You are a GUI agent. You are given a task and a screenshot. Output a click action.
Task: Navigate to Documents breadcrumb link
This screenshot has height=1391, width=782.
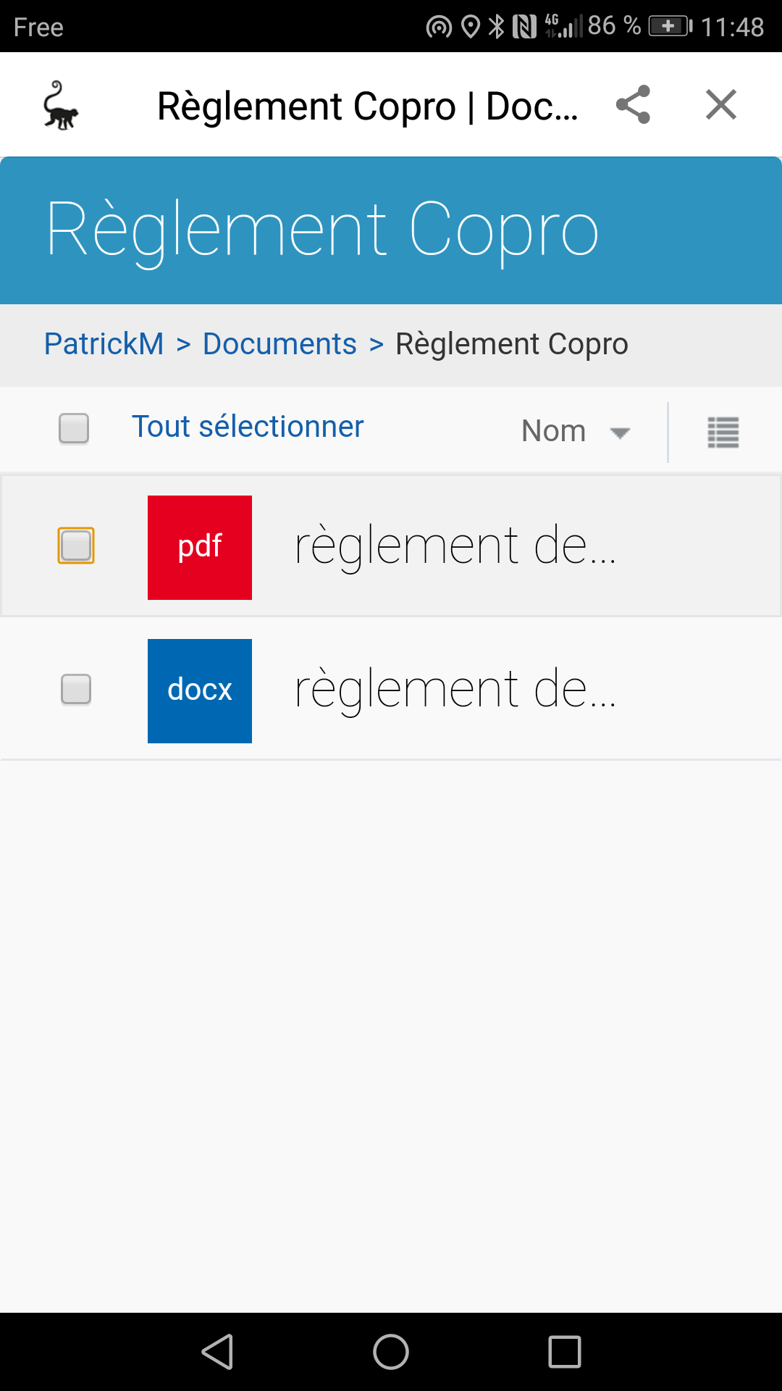pyautogui.click(x=279, y=344)
